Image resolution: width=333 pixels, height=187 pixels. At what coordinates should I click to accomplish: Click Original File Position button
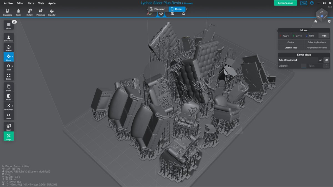coord(317,48)
